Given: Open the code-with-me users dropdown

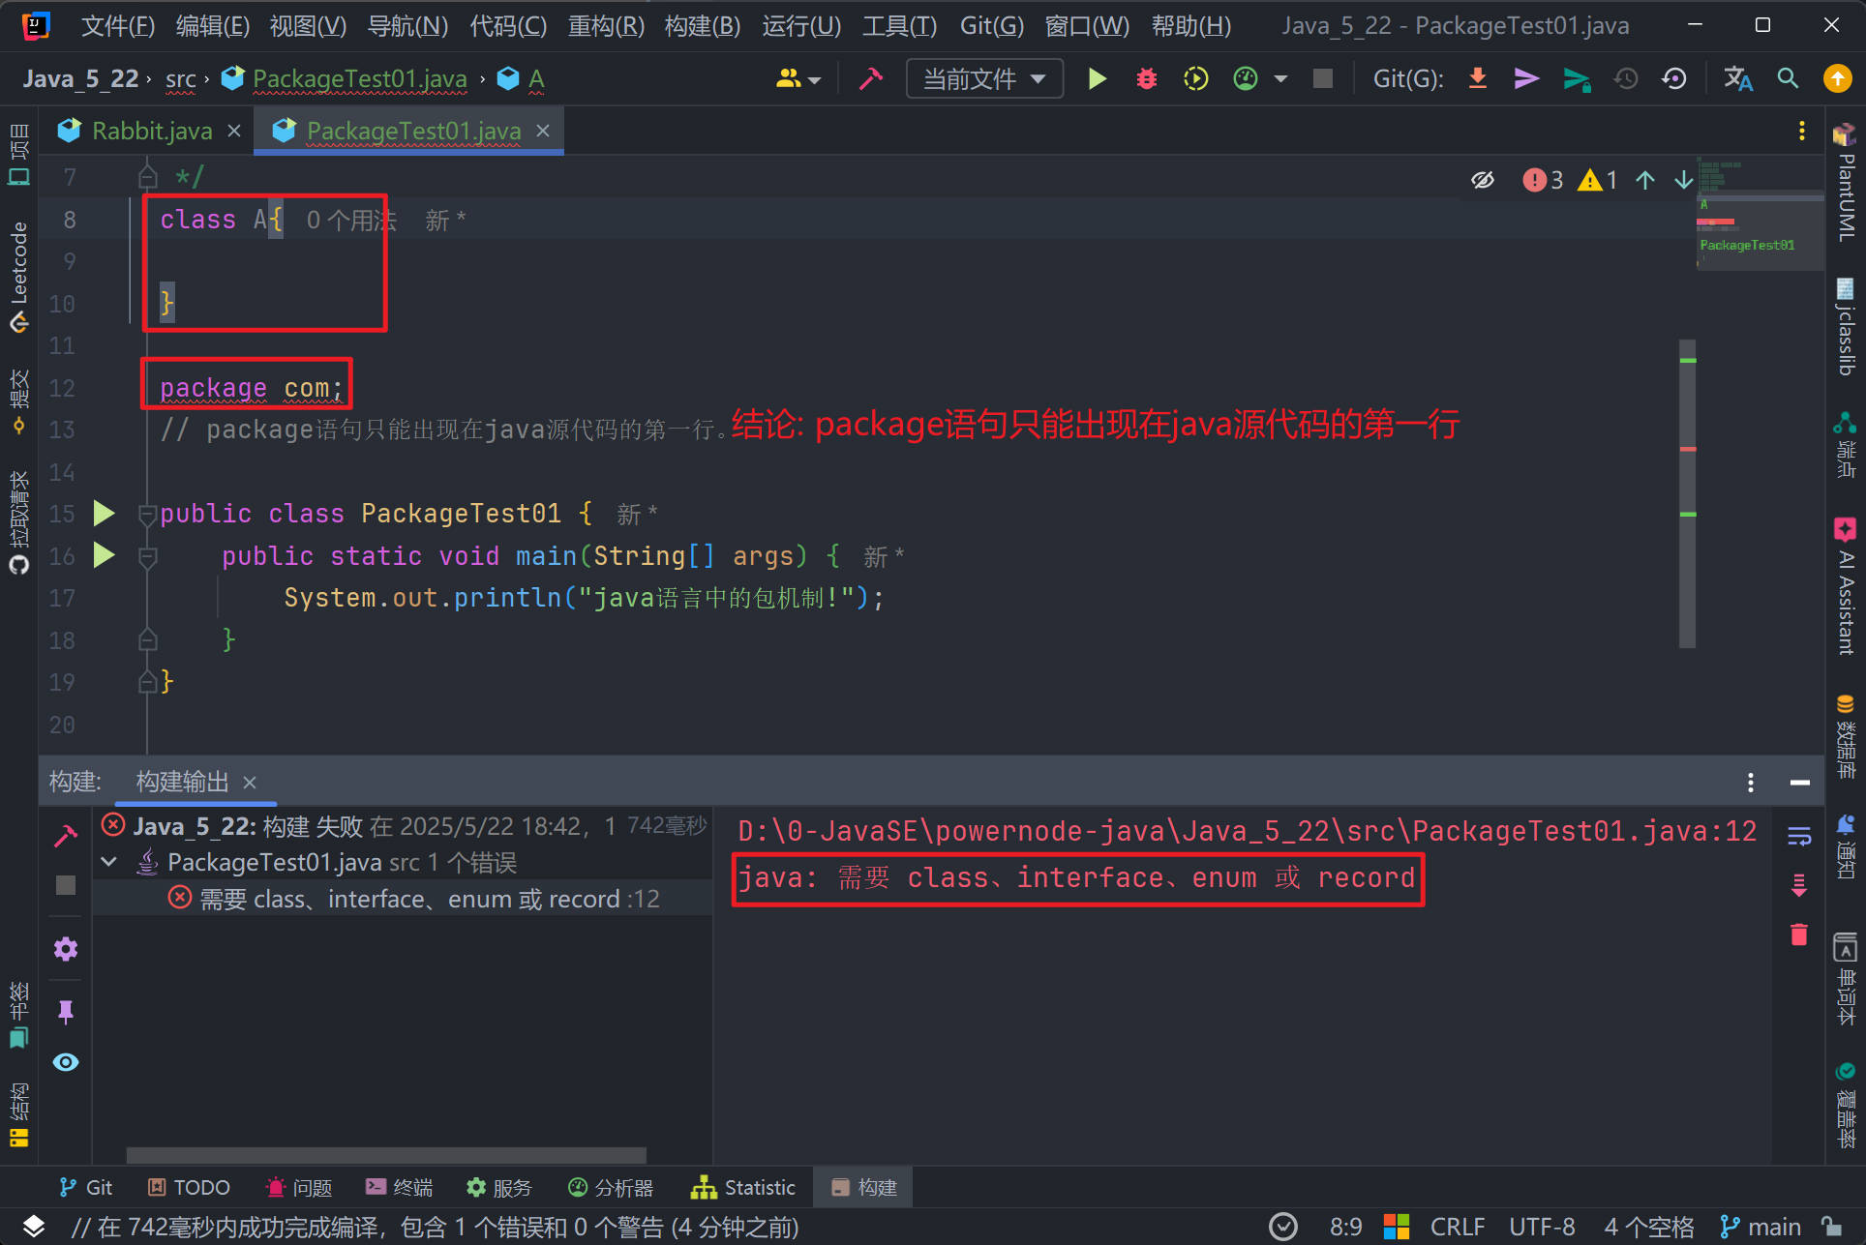Looking at the screenshot, I should pos(798,78).
